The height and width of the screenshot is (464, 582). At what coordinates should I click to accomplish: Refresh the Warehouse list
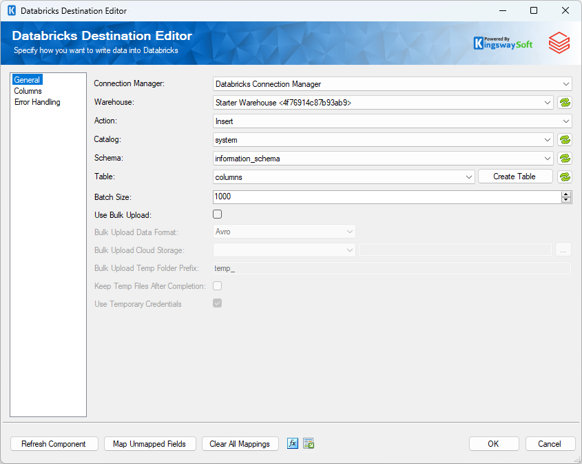coord(565,103)
